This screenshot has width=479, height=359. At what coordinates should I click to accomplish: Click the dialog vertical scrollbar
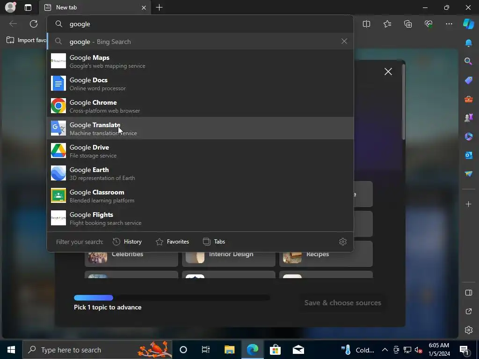pos(404,101)
